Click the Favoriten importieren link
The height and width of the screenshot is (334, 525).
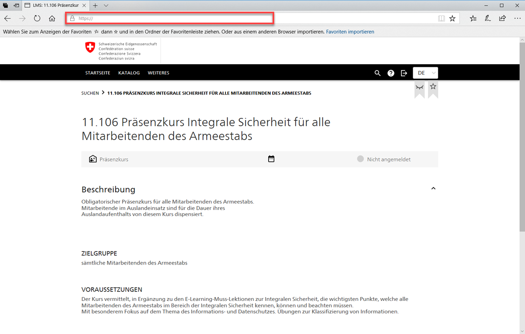point(350,32)
